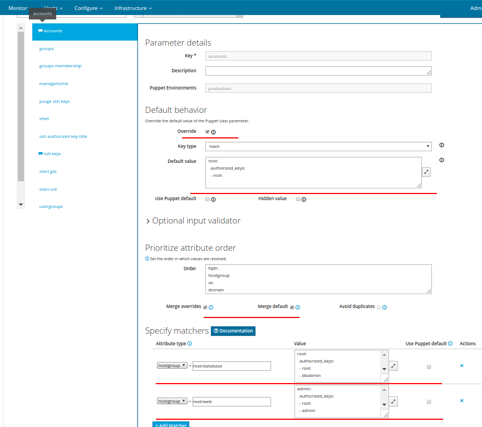Edit the root/web matcher value field
This screenshot has width=482, height=427.
pyautogui.click(x=232, y=401)
